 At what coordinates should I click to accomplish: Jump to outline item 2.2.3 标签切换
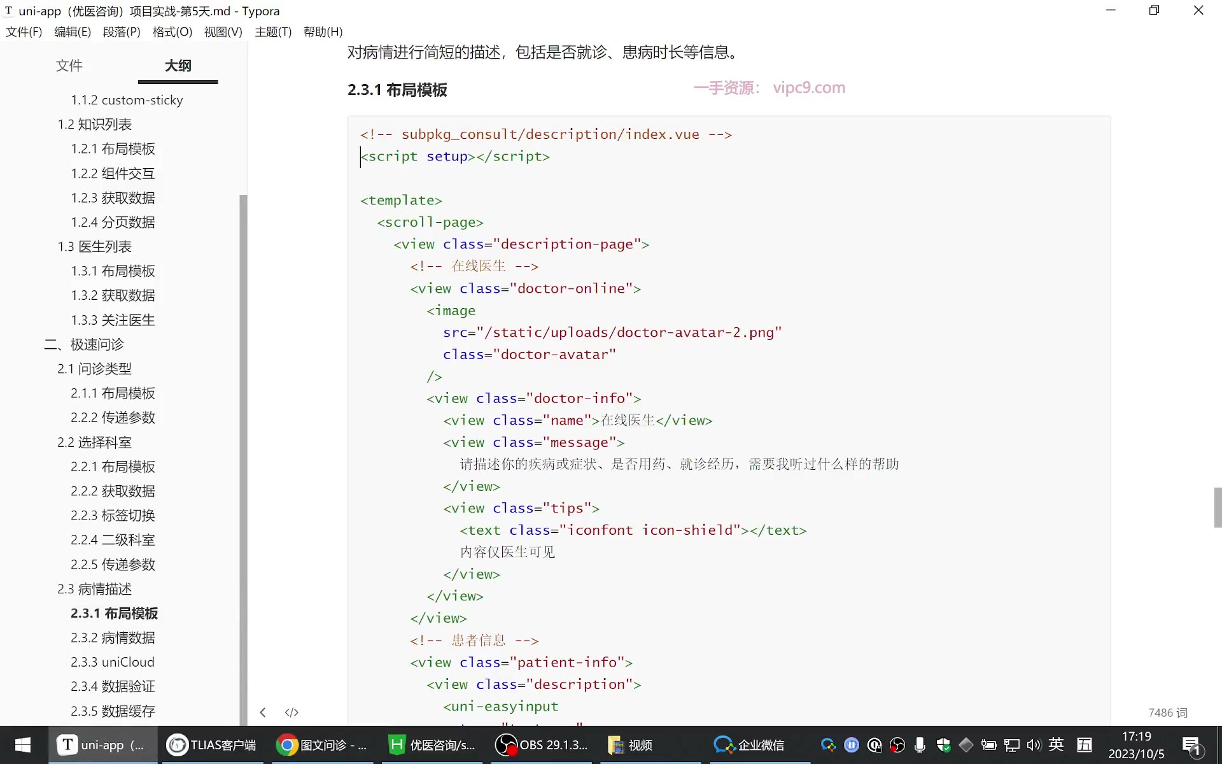113,516
